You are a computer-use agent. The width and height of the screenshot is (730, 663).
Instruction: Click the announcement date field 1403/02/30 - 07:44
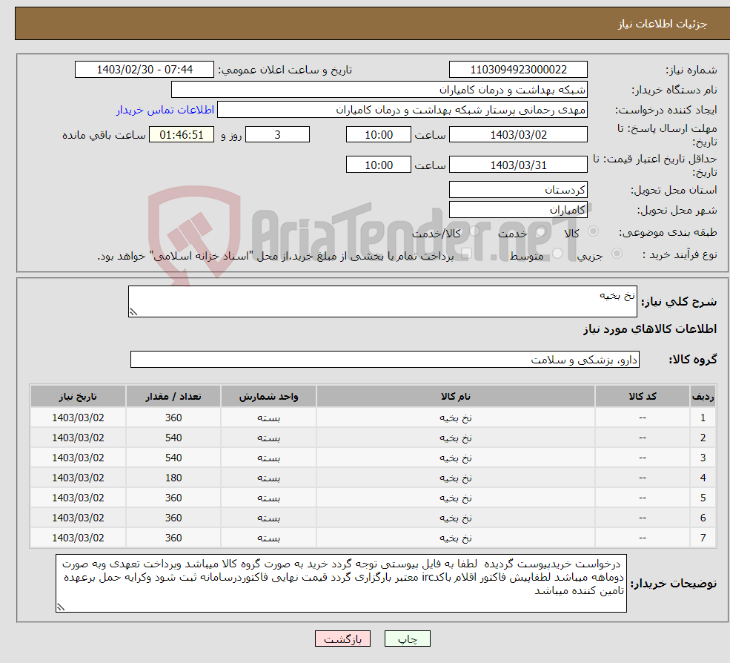point(145,70)
